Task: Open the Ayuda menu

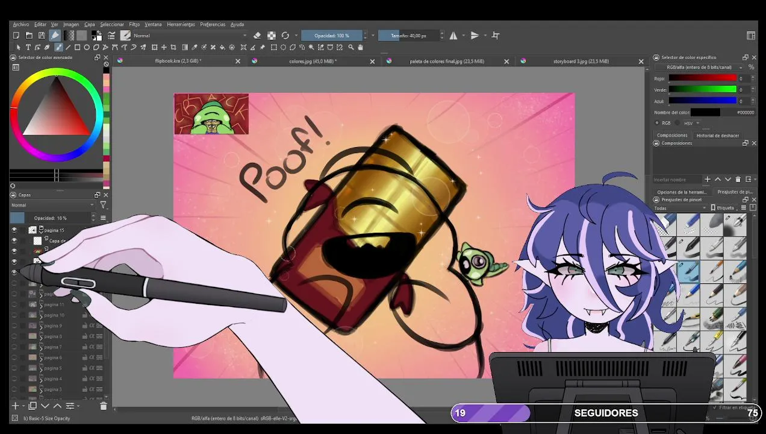Action: [237, 24]
